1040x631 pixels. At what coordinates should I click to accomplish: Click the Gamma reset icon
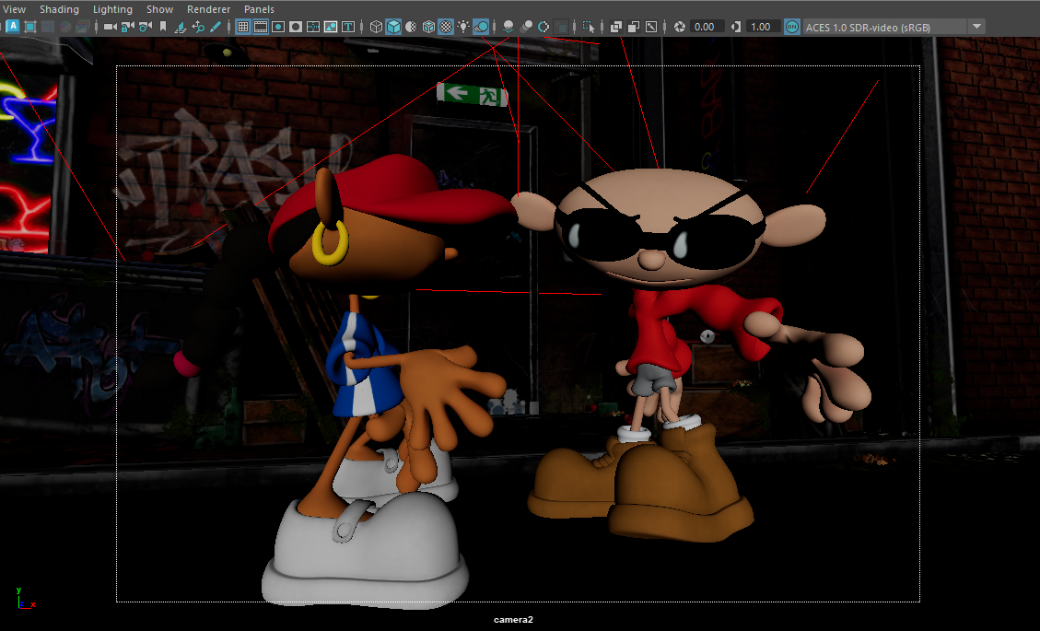[x=736, y=27]
